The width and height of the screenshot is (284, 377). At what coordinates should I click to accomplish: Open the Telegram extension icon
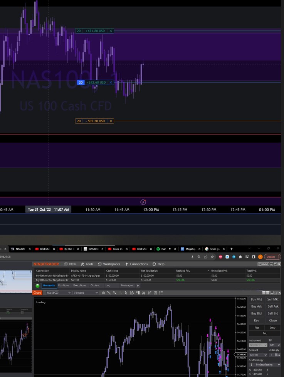(234, 257)
